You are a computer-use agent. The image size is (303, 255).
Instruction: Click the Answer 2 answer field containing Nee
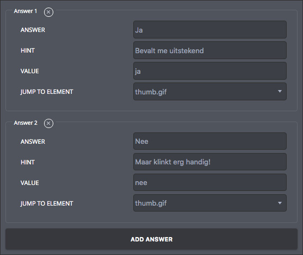(x=210, y=141)
